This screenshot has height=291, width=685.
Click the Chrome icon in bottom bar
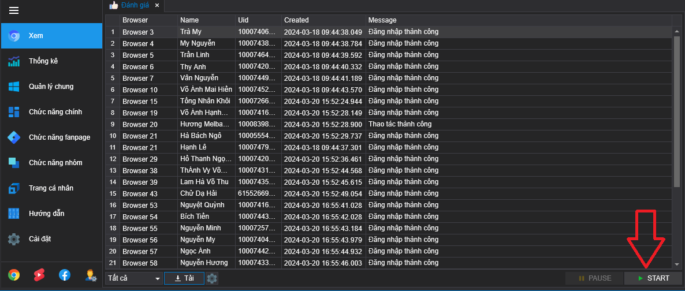coord(14,275)
